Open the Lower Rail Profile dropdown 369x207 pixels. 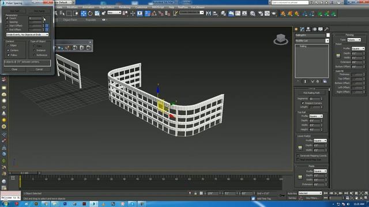coord(320,140)
